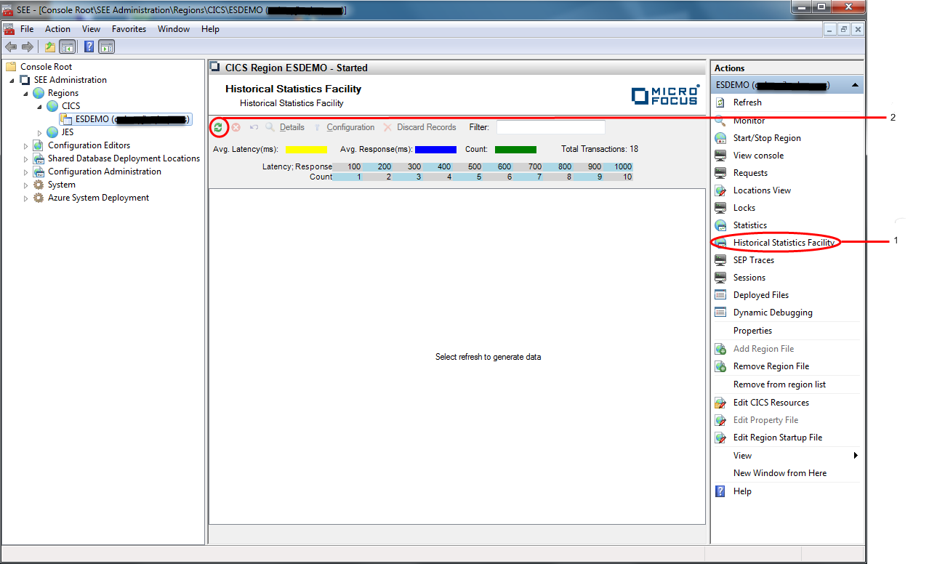Screen dimensions: 937x564
Task: Expand the Configuration Editors node
Action: (x=26, y=145)
